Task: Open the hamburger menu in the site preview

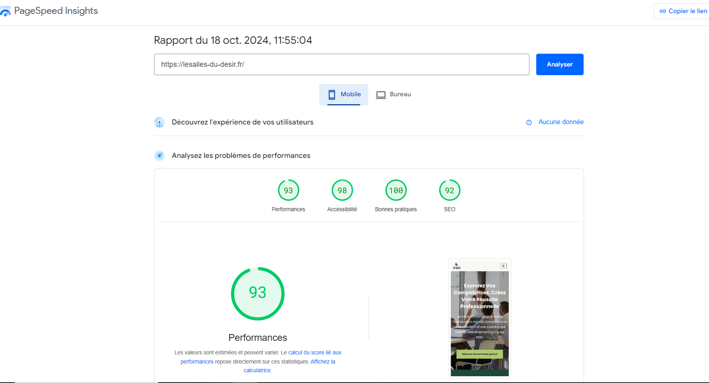Action: 503,266
